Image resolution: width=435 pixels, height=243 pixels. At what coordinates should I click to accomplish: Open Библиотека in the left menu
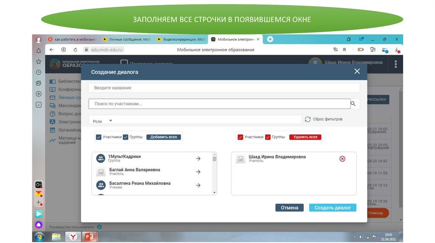65,81
